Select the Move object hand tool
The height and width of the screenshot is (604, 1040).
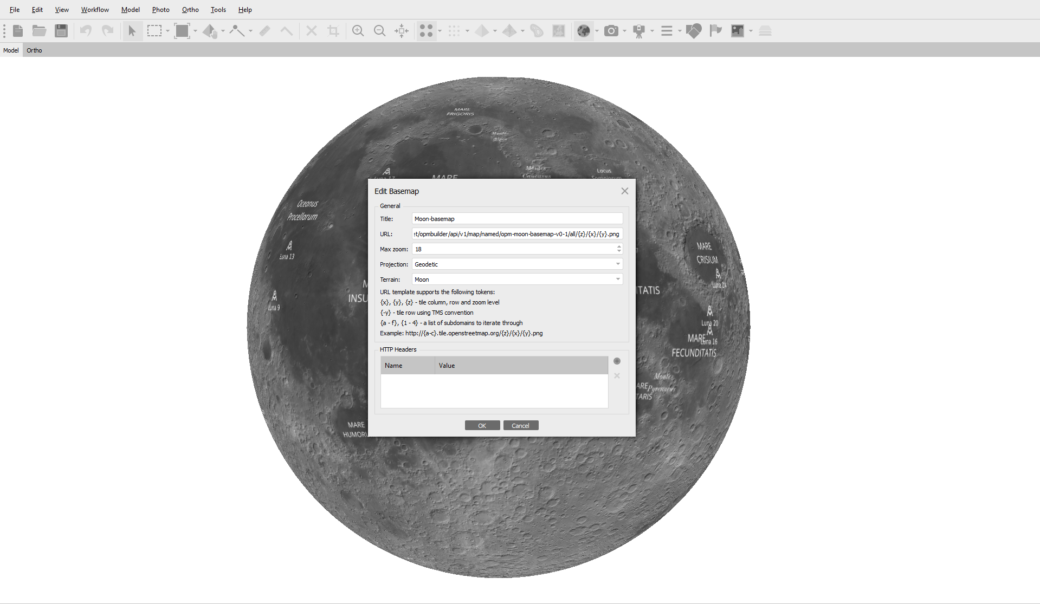coord(210,31)
